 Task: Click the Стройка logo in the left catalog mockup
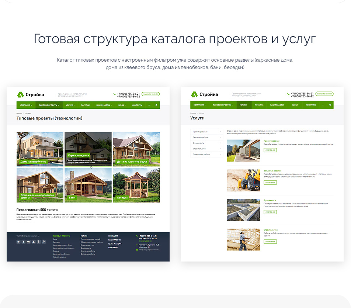[x=31, y=94]
